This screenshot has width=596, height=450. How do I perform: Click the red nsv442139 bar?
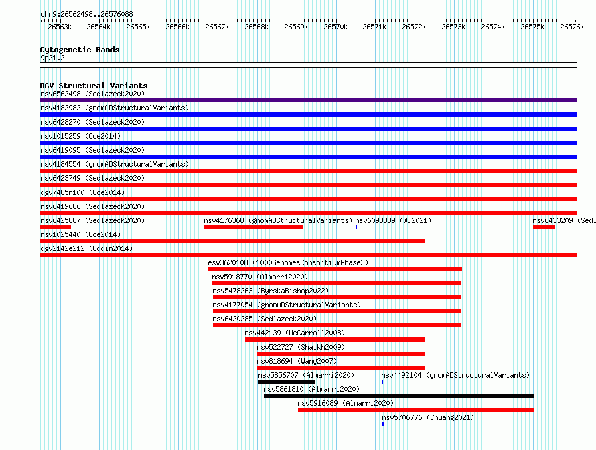click(x=335, y=340)
